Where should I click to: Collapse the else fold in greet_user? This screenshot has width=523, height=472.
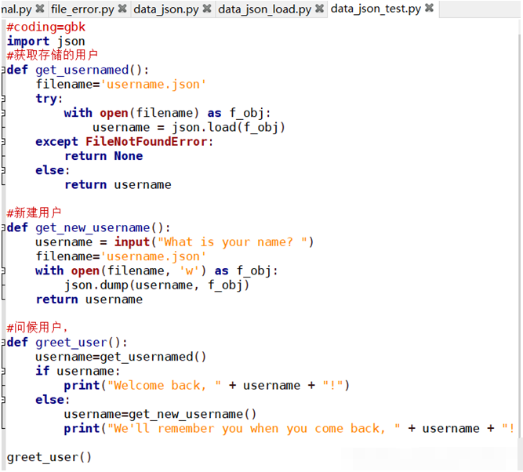click(3, 400)
